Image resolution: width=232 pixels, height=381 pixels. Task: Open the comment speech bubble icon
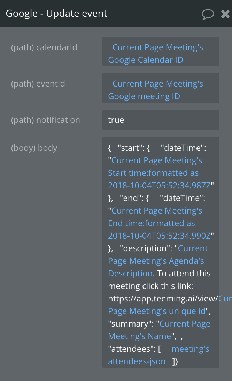coord(208,14)
